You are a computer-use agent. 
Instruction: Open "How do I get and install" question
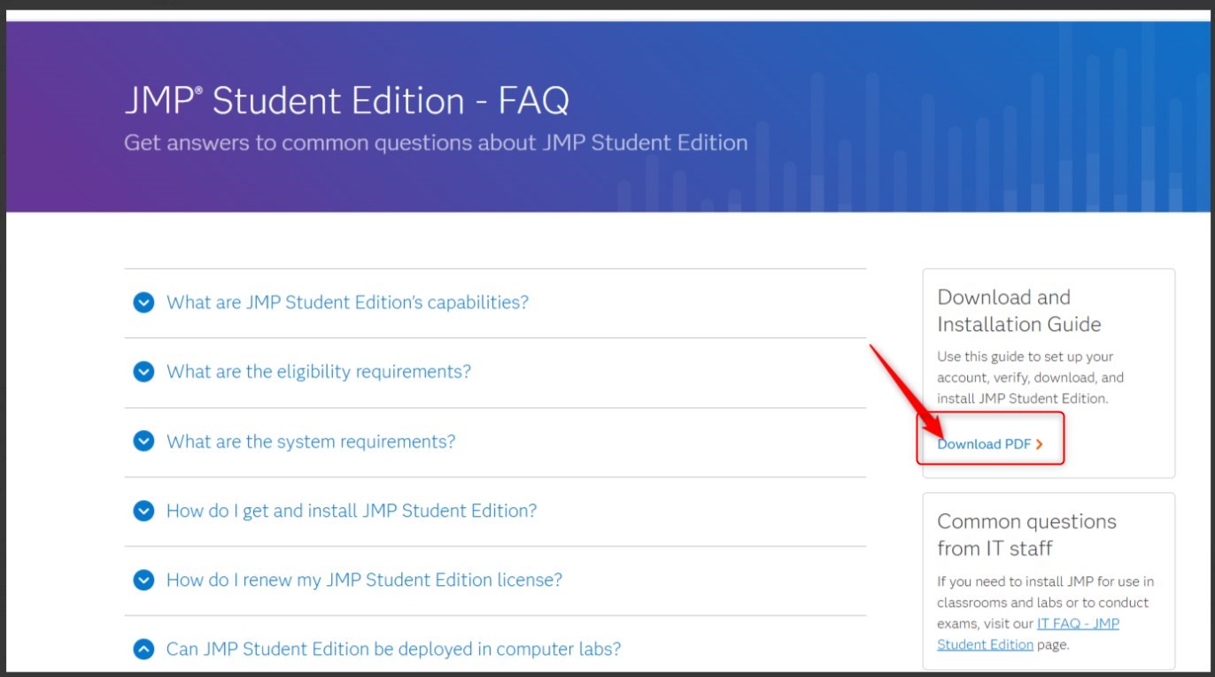click(x=352, y=511)
